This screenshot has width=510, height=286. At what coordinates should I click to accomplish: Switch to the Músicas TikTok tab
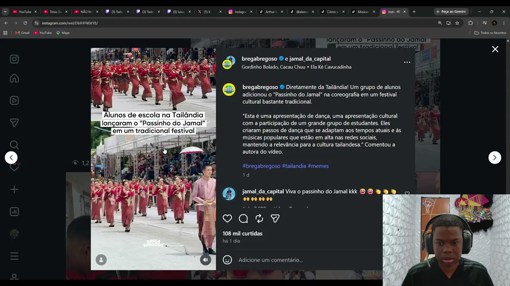coord(363,12)
